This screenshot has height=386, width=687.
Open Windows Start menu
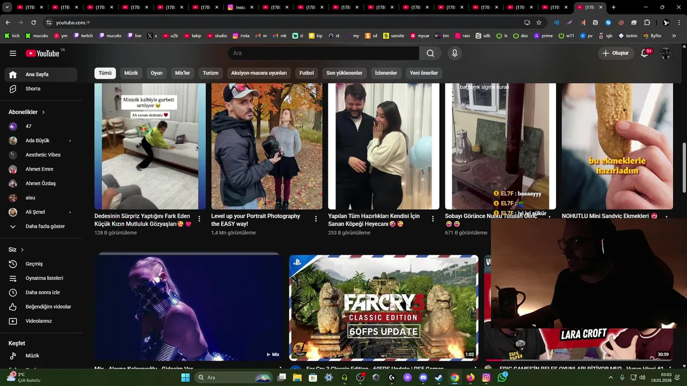[185, 377]
